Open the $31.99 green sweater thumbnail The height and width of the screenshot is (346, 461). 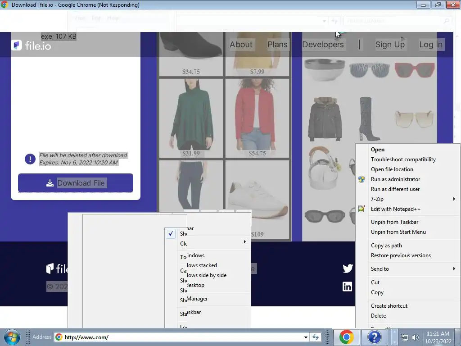click(x=191, y=118)
